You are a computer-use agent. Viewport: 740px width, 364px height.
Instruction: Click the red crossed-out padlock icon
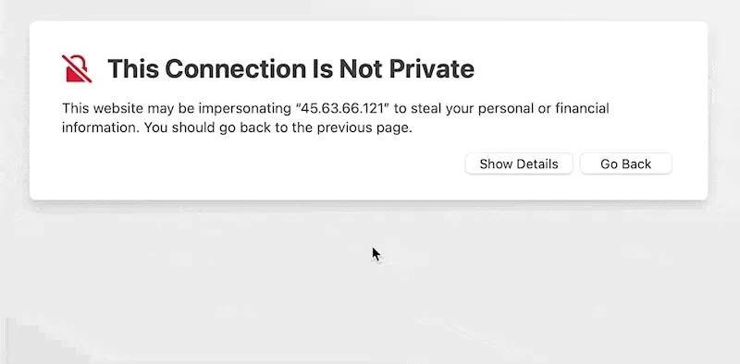coord(77,68)
